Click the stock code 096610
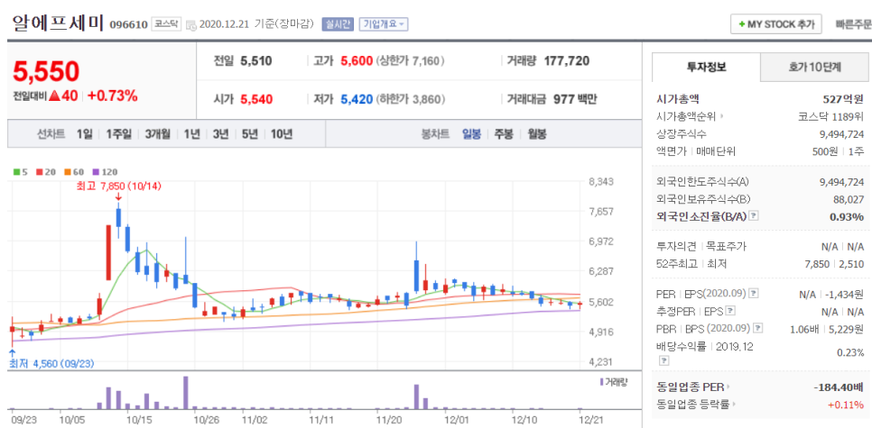Screen dimensions: 872x428 (128, 24)
